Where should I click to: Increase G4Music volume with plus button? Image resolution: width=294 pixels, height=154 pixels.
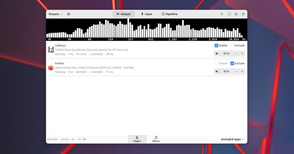(242, 53)
